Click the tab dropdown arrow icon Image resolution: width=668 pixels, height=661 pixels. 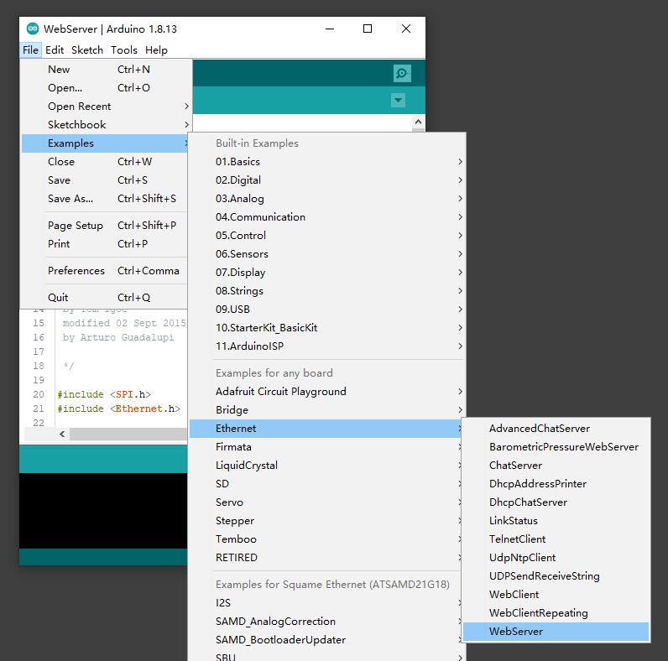[x=398, y=100]
